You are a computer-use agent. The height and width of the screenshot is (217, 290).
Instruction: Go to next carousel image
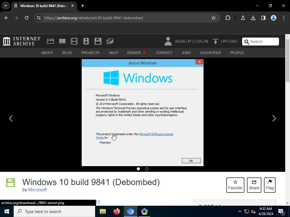[x=274, y=118]
